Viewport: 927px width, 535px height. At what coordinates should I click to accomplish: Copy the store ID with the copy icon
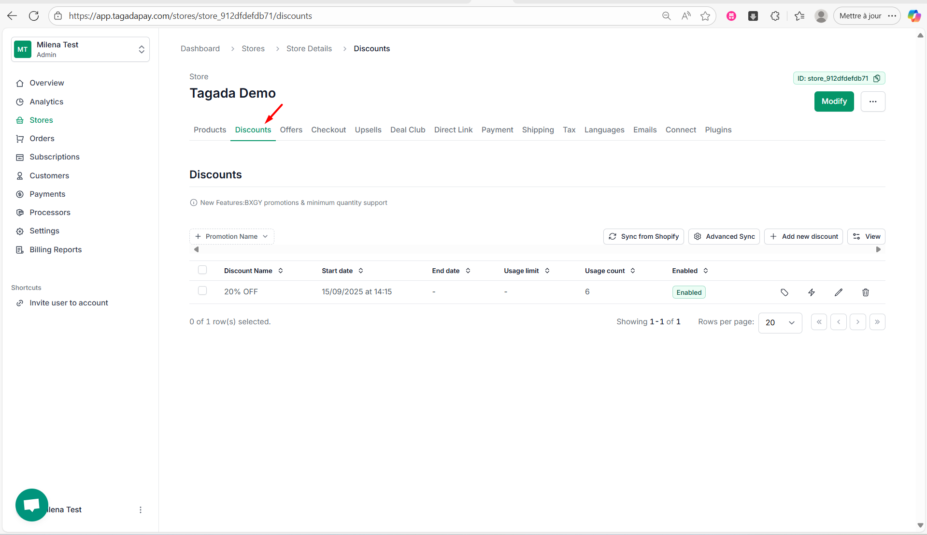(877, 78)
